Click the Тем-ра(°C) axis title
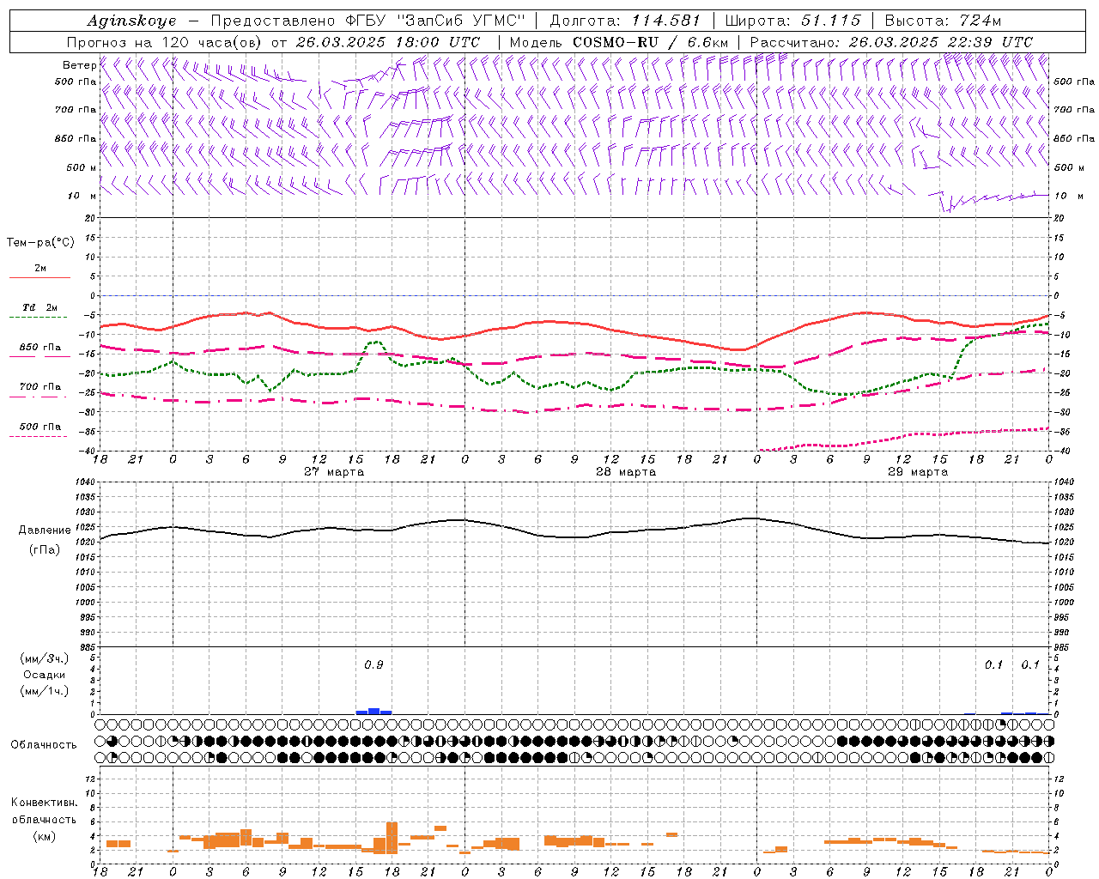 click(40, 243)
